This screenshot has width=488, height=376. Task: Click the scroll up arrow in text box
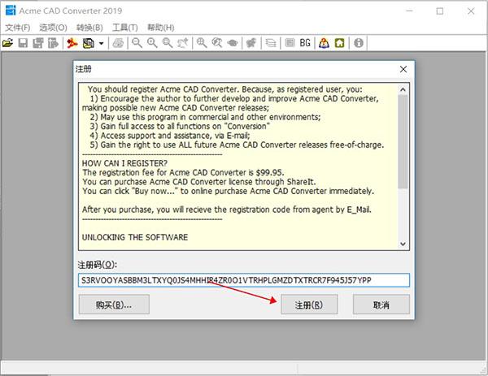pyautogui.click(x=403, y=90)
